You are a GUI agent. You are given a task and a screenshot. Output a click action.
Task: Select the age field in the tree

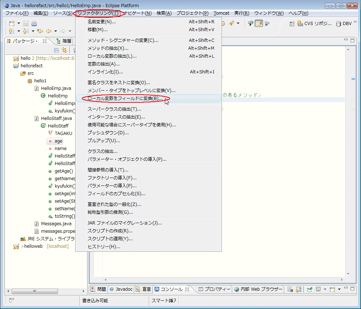click(x=55, y=141)
